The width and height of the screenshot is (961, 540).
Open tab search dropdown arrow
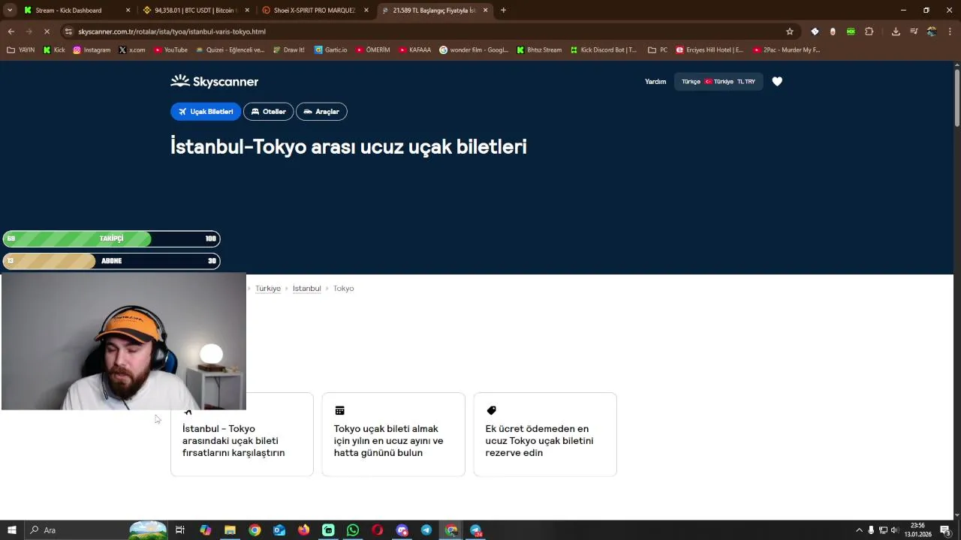(x=10, y=10)
